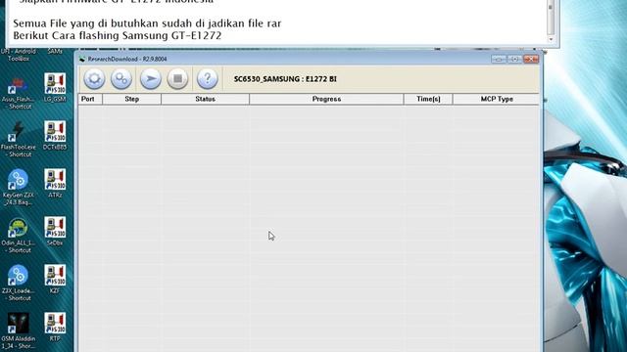The image size is (627, 352).
Task: Open the SAMs desktop icon
Action: click(55, 52)
